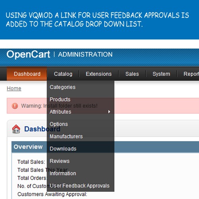The width and height of the screenshot is (199, 199).
Task: Click the red warning exclamation icon
Action: point(15,106)
